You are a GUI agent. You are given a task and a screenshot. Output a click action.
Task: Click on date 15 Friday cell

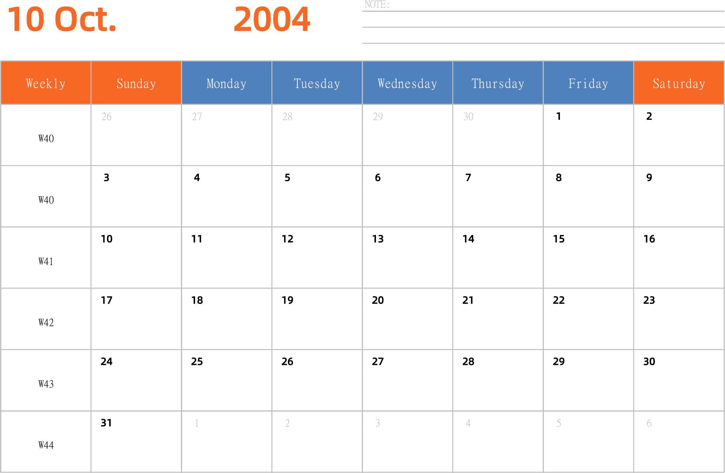click(x=589, y=259)
